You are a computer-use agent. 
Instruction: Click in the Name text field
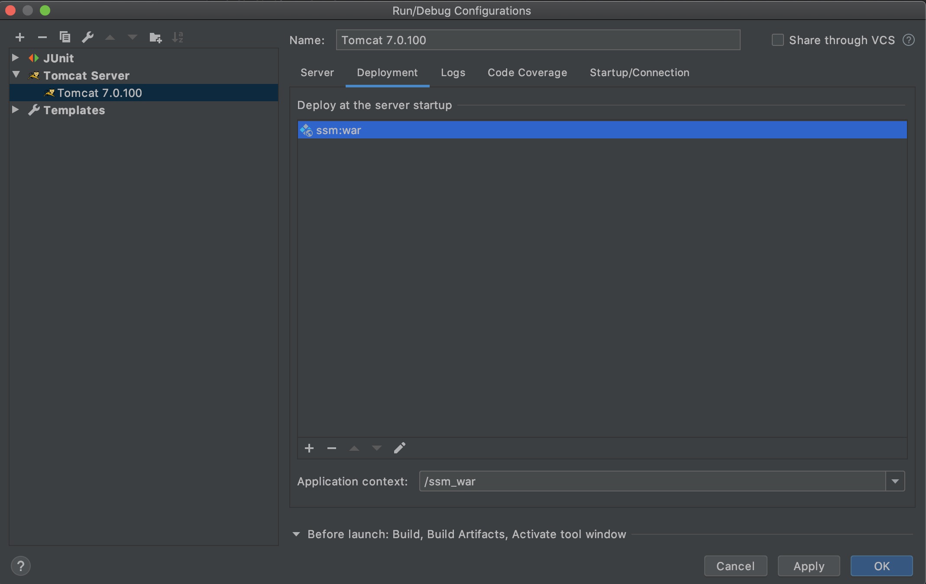pyautogui.click(x=537, y=40)
